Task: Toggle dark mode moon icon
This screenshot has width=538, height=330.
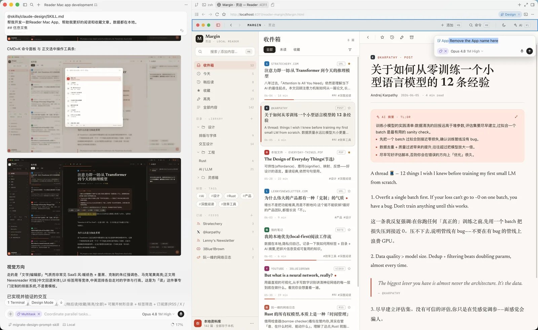Action: (504, 25)
